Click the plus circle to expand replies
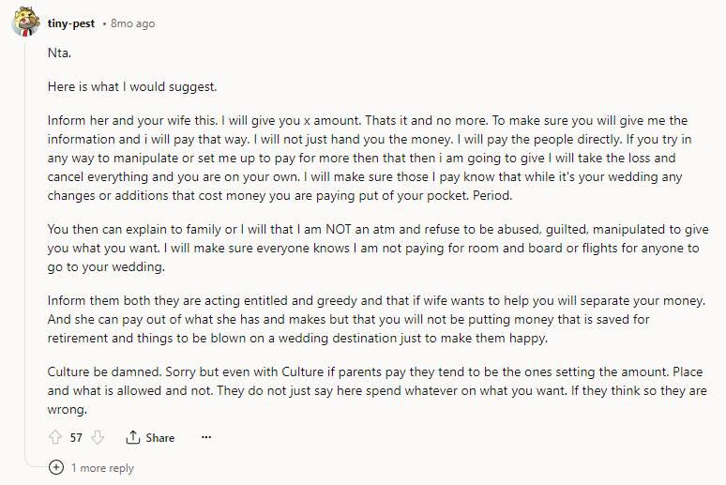Screen dimensions: 726x485 [56, 467]
